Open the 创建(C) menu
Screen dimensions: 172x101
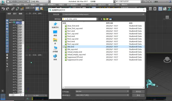click(42, 5)
